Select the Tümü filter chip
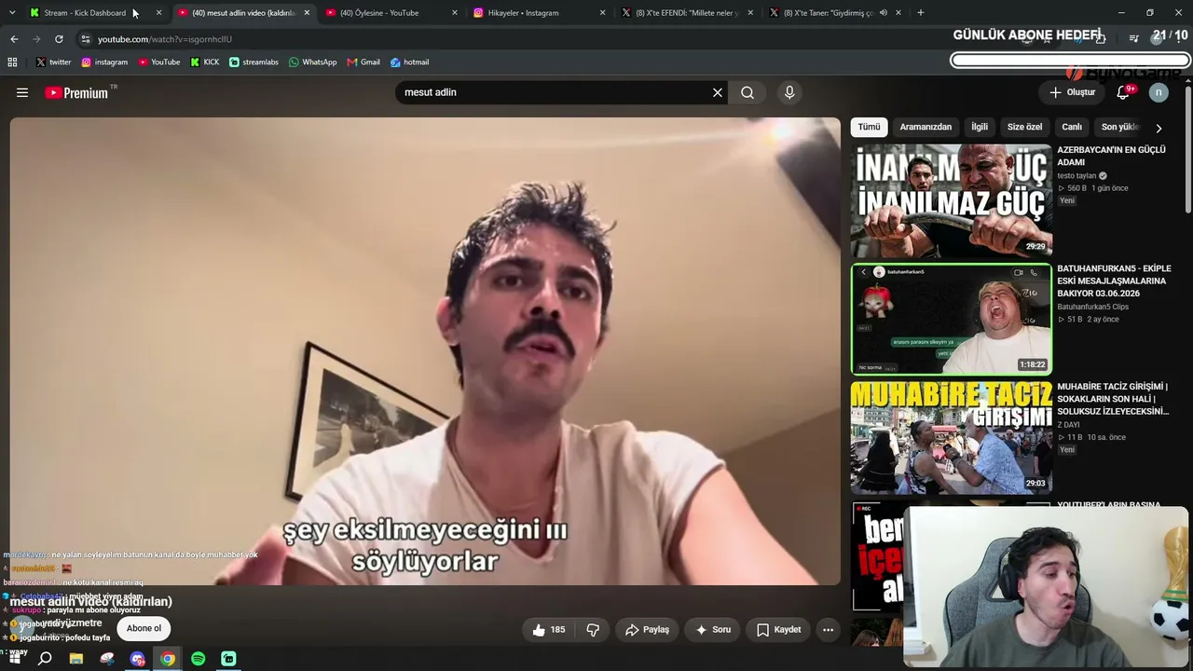Viewport: 1193px width, 671px height. click(x=869, y=127)
